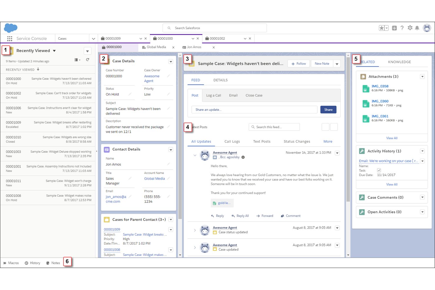435x290 pixels.
Task: Open the user avatar profile menu
Action: (427, 28)
